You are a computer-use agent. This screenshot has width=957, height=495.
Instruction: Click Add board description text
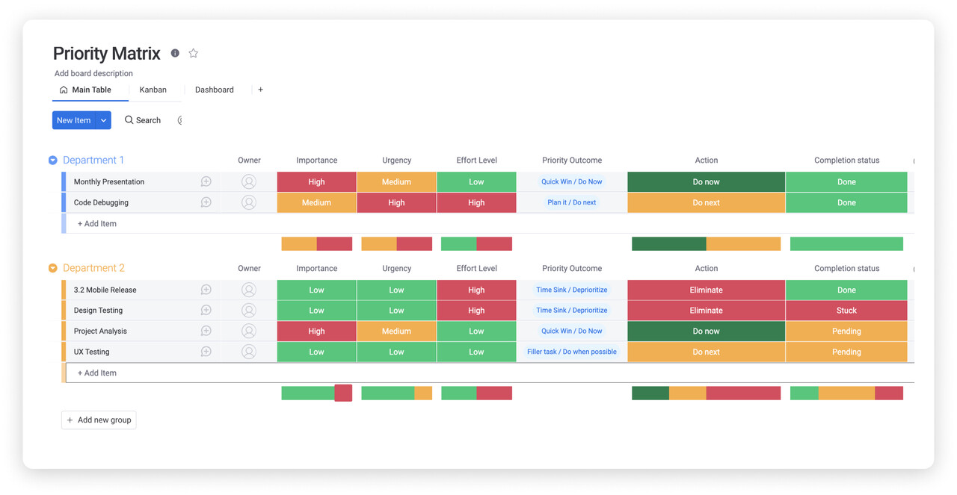[x=93, y=73]
